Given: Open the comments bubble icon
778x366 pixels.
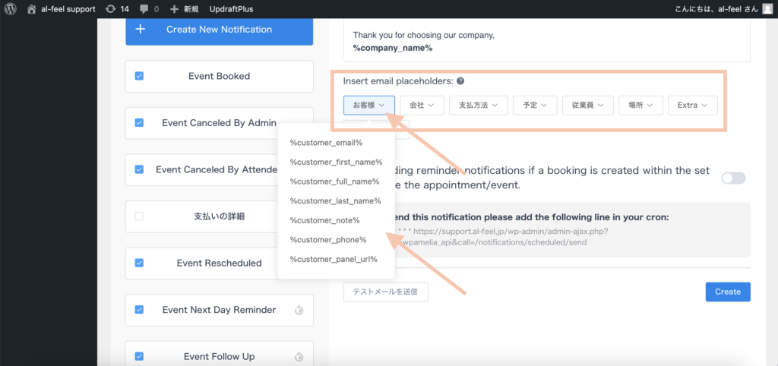Looking at the screenshot, I should pos(144,9).
